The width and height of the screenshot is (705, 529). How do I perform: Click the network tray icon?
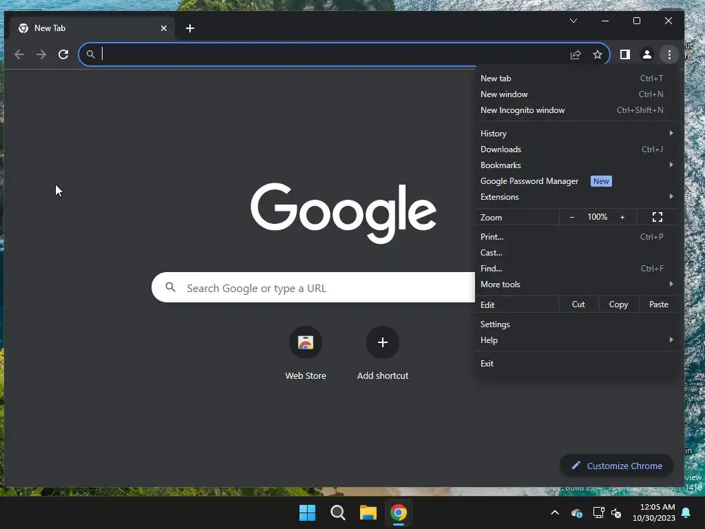click(x=598, y=512)
